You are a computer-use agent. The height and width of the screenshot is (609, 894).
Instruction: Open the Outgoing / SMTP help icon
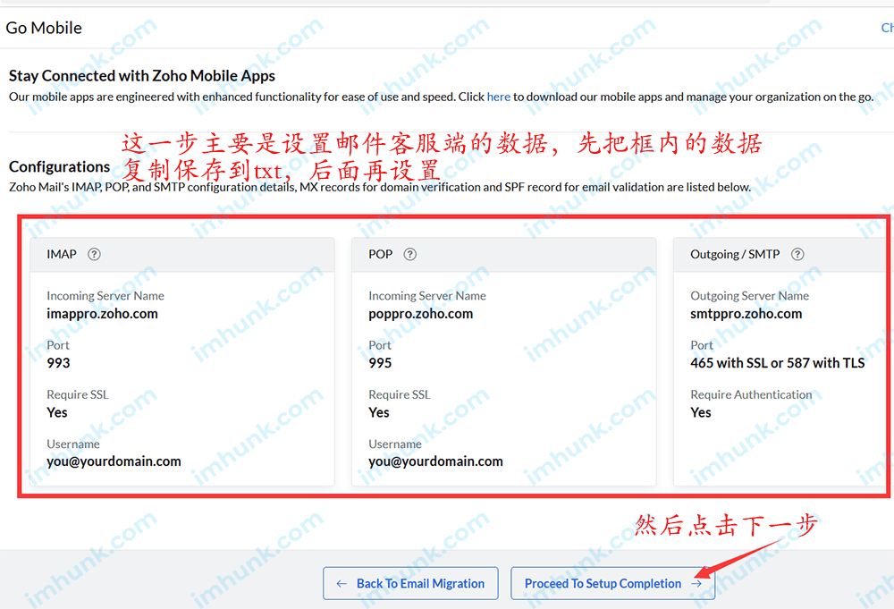797,254
